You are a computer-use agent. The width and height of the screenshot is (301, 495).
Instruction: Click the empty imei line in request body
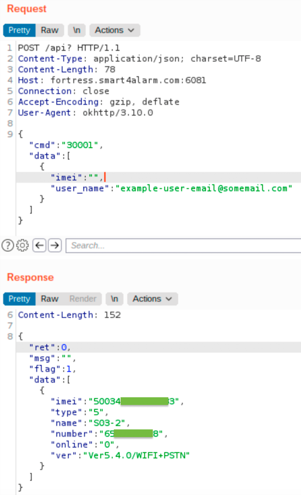pos(76,177)
